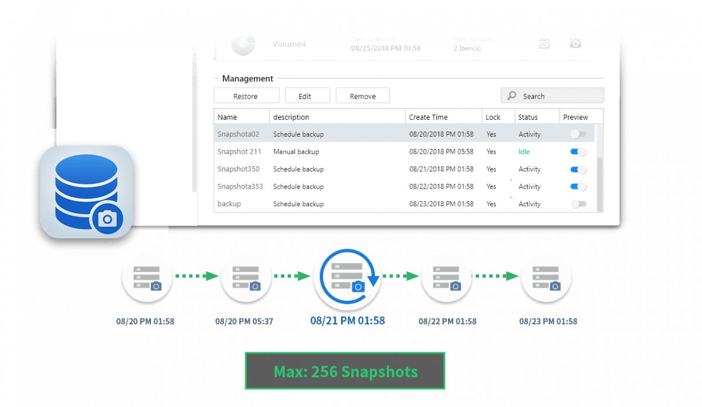Screen dimensions: 702x407
Task: Click the Remove button
Action: click(362, 96)
